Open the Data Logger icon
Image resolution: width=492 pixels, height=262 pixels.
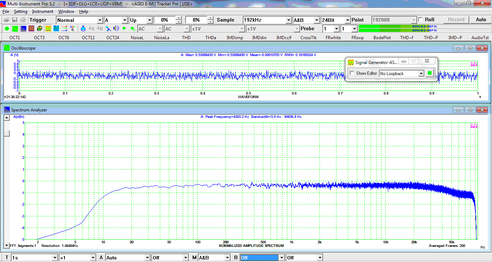(64, 28)
